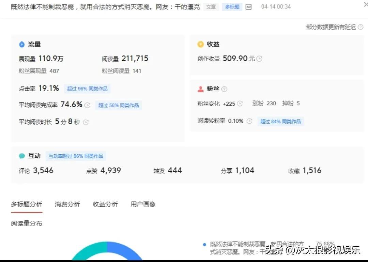This screenshot has width=368, height=262.
Task: Click clock icon next to 平均阅读完成率
Action: tap(87, 105)
